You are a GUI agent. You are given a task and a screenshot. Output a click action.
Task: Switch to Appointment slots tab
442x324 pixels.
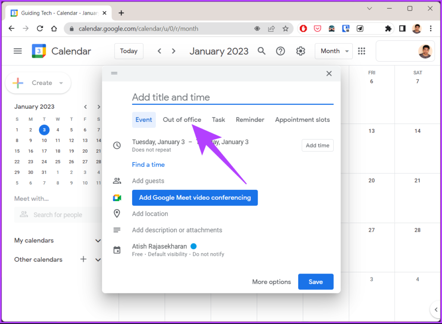pyautogui.click(x=303, y=120)
